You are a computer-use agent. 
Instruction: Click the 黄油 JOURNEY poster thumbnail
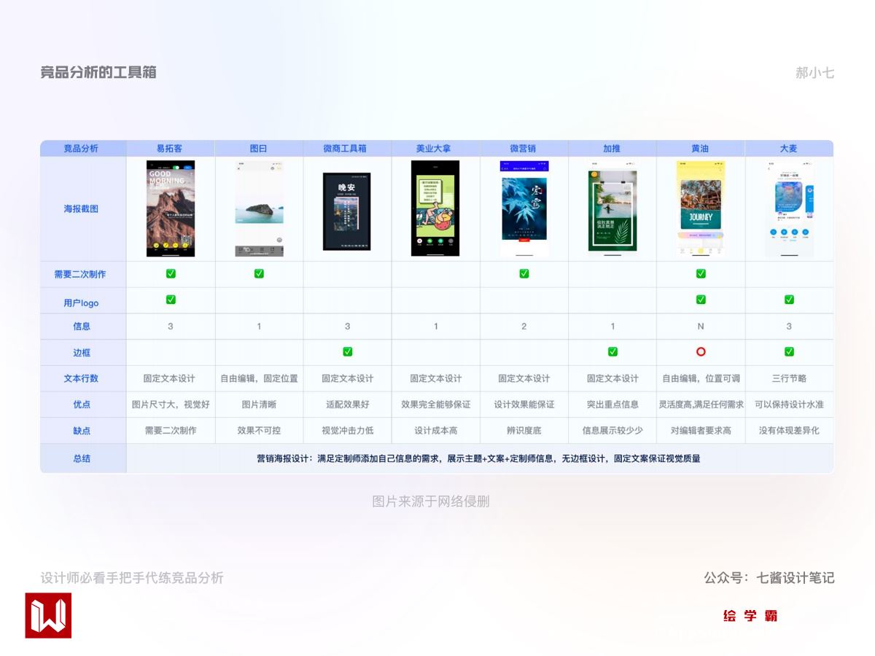tap(701, 208)
